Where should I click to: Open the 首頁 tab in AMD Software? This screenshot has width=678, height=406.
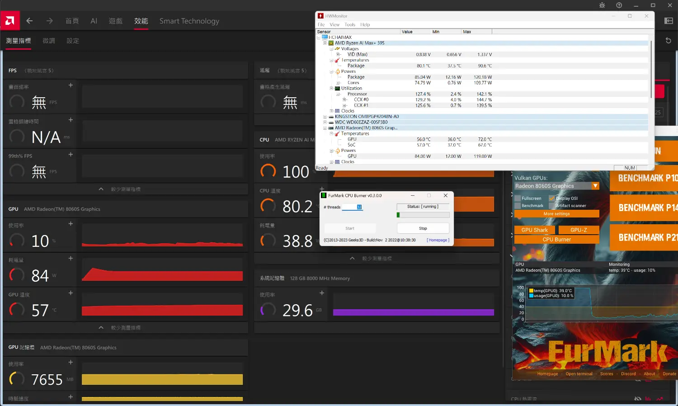72,21
